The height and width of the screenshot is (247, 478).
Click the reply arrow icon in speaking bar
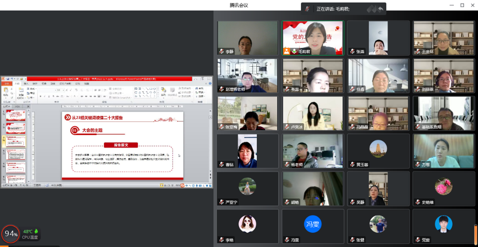[x=380, y=9]
